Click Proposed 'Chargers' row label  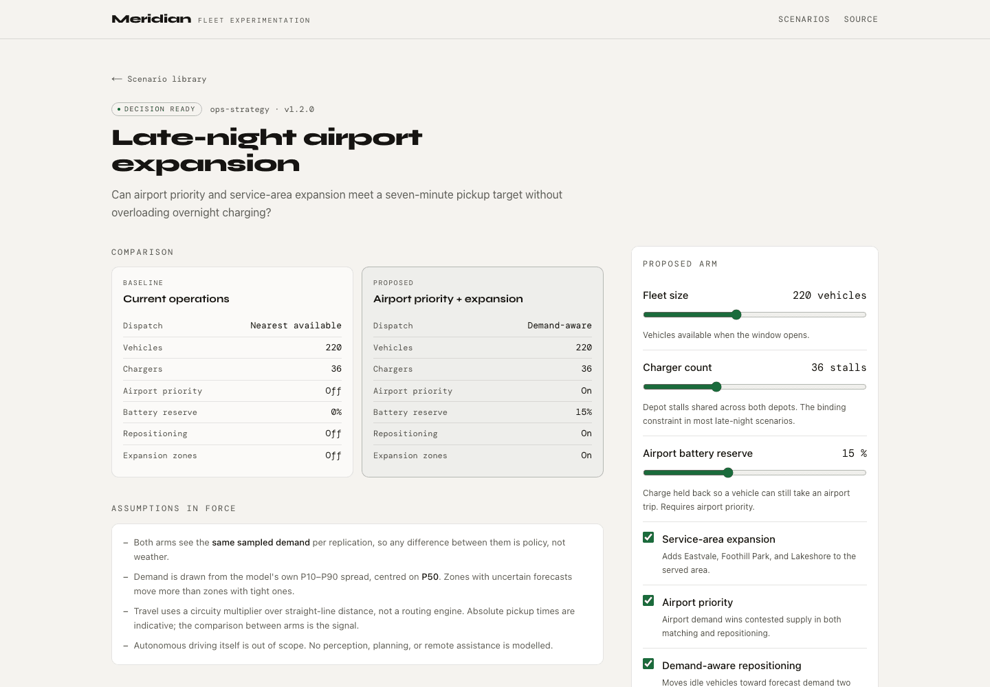(x=393, y=369)
